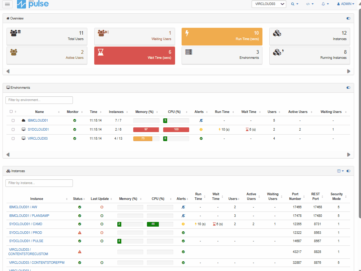Screen dimensions: 361x271
Task: Click the code snippet </> icon in top bar
Action: (308, 4)
